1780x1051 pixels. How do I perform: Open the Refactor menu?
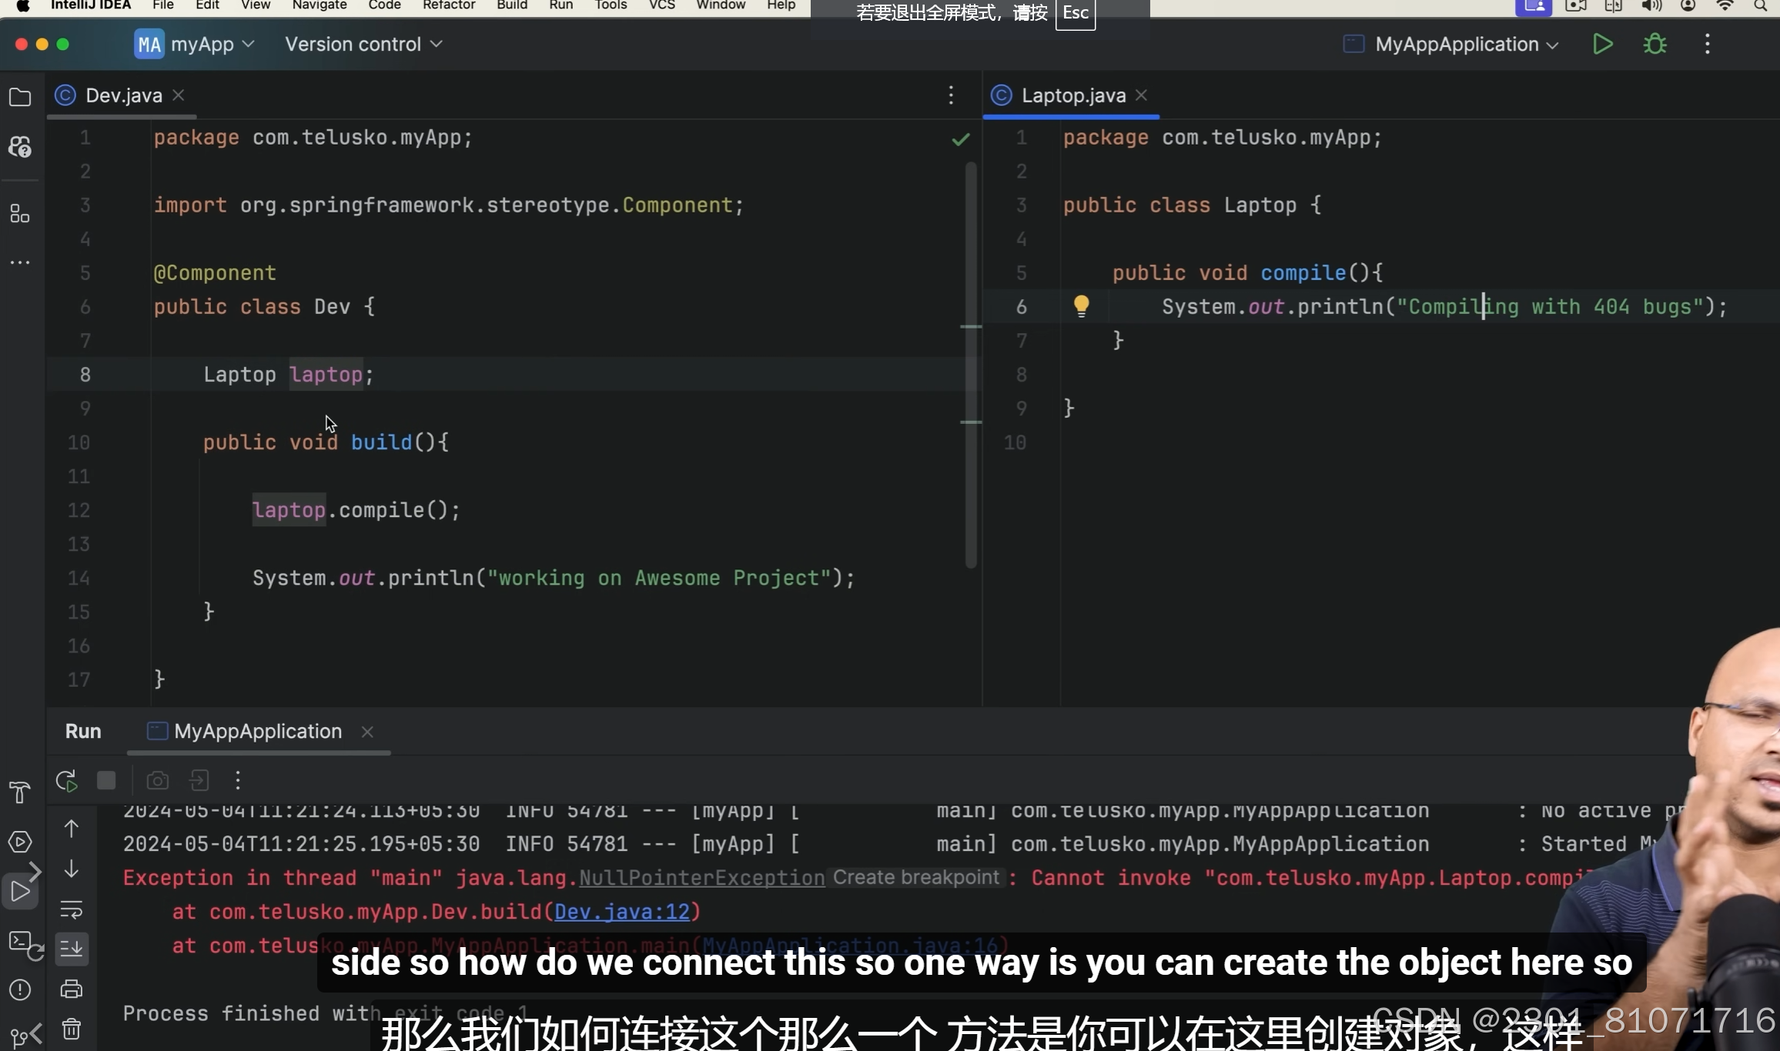pyautogui.click(x=448, y=5)
